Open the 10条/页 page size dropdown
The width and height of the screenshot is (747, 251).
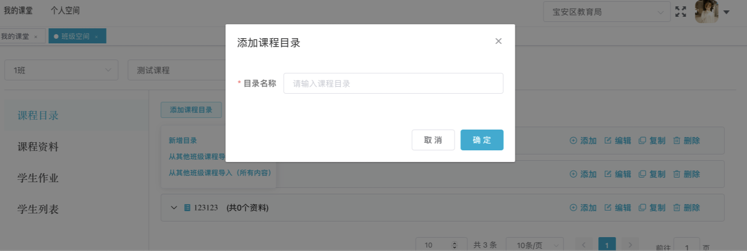point(534,245)
